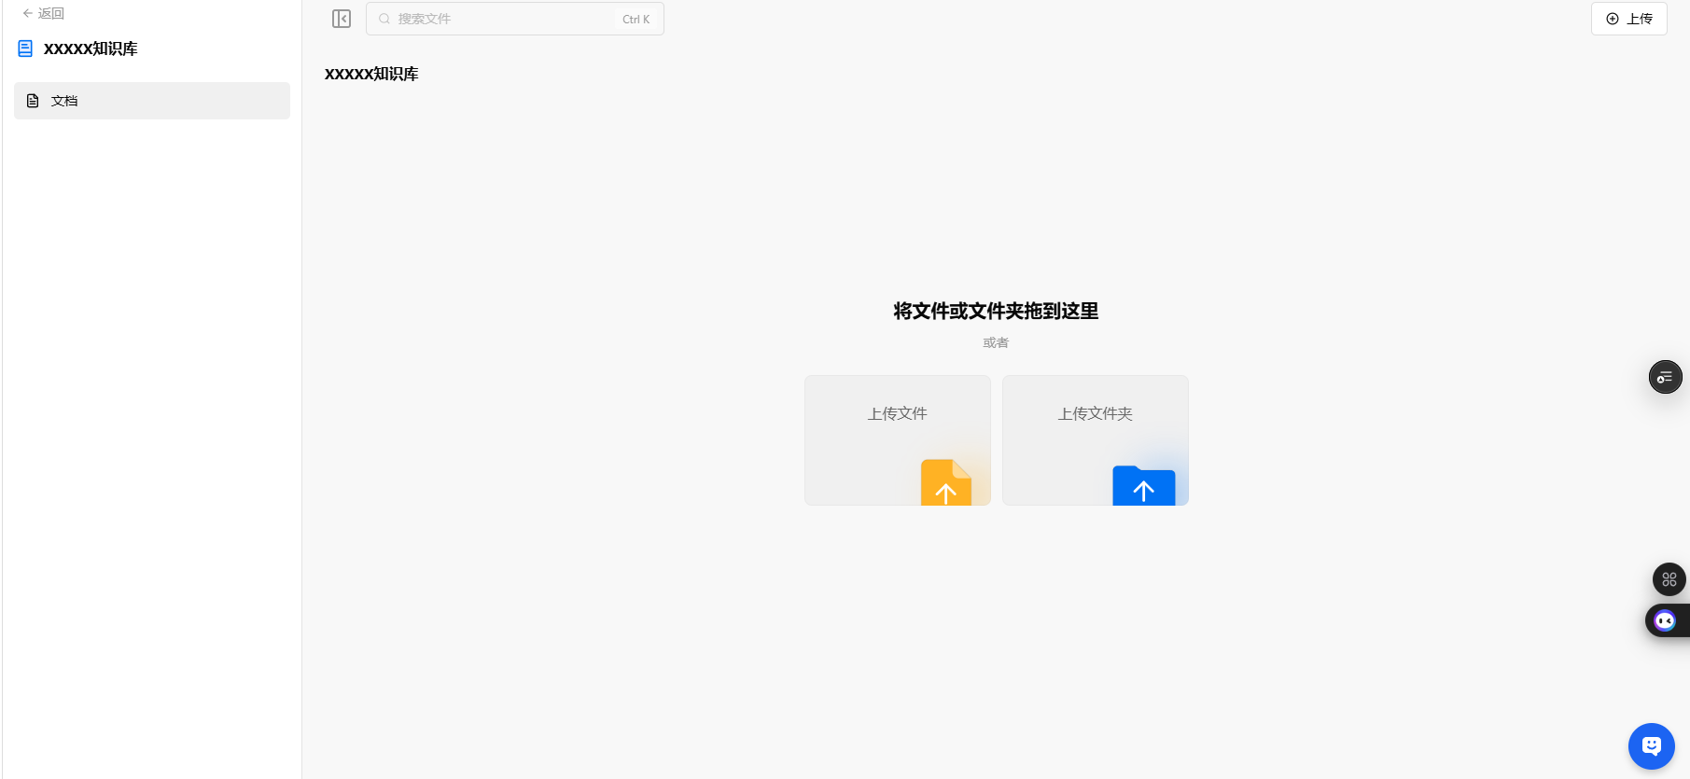The width and height of the screenshot is (1690, 779).
Task: Click the blue knowledge base book icon
Action: [x=25, y=49]
